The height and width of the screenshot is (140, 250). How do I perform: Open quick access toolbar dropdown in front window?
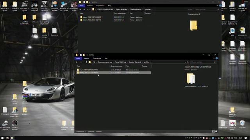pos(86,55)
